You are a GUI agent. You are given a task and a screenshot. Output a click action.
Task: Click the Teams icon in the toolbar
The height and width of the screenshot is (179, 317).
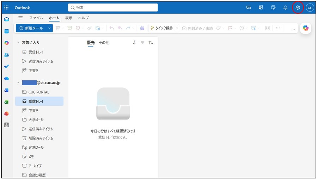click(142, 28)
